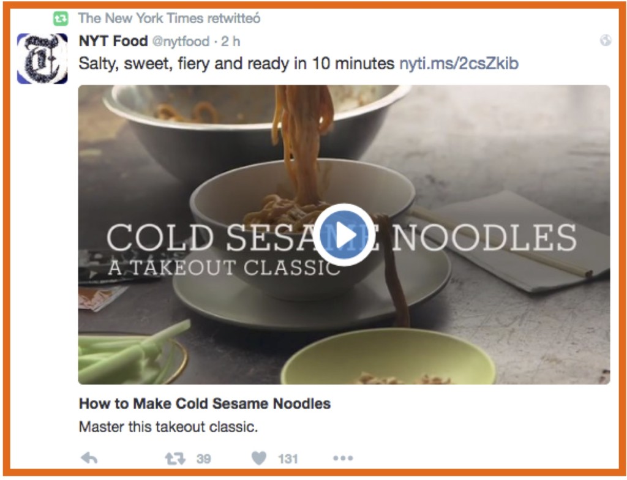Click the NYT Food account name
Screen dimensions: 627x480
pos(113,41)
